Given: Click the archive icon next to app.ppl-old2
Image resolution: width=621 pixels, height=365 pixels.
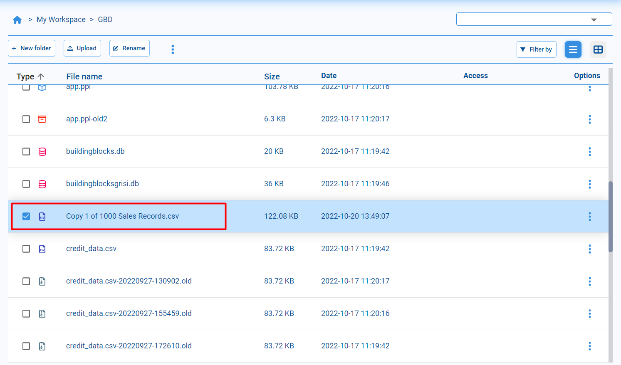Looking at the screenshot, I should tap(42, 119).
